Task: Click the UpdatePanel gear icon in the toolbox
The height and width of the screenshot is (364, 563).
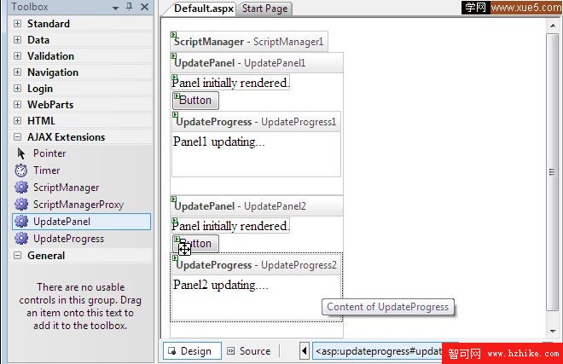Action: (21, 221)
